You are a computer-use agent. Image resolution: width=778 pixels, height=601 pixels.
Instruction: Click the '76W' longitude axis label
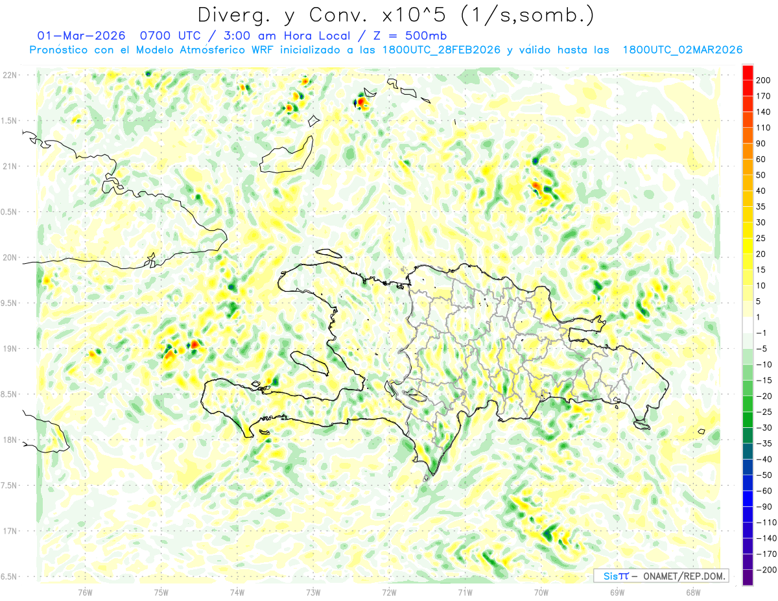click(85, 592)
